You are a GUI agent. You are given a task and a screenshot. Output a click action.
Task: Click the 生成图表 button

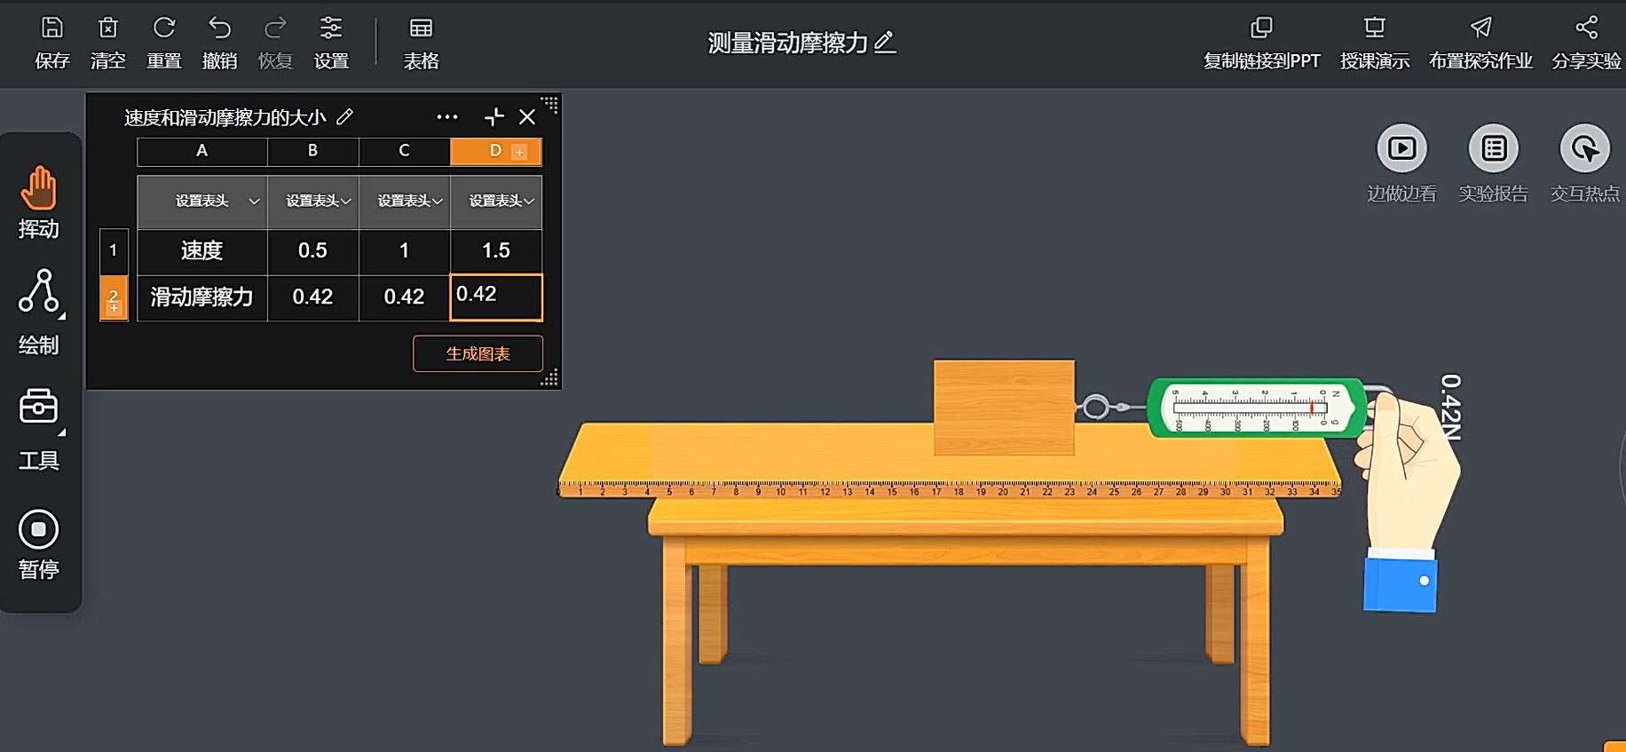(478, 353)
